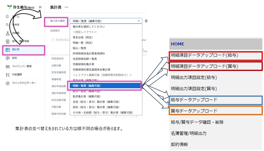264x151 pixels.
Task: Click the HOME link in right menu
Action: click(x=178, y=44)
